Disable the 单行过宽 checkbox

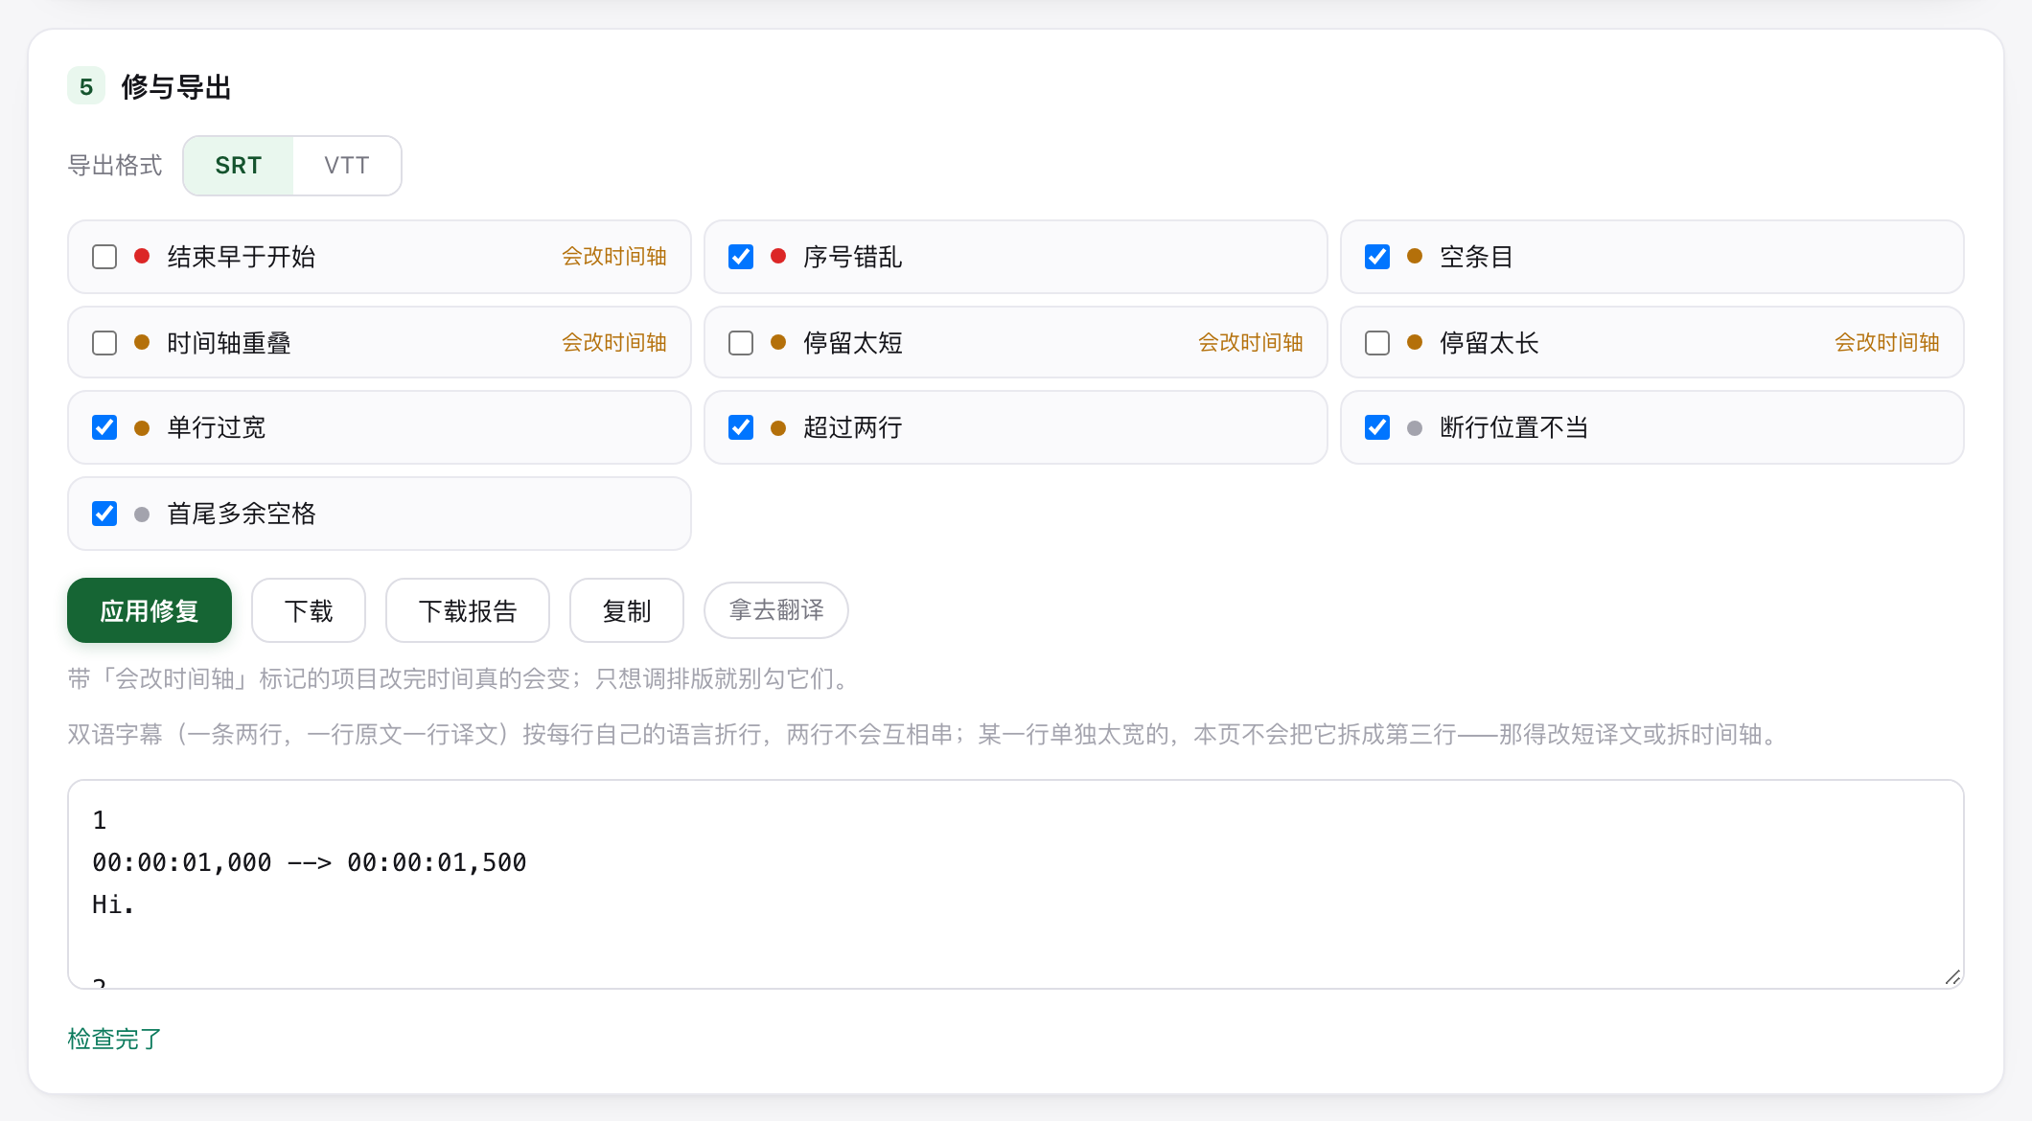(104, 427)
